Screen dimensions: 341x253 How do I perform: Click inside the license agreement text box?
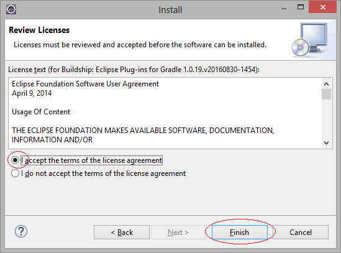pyautogui.click(x=165, y=113)
